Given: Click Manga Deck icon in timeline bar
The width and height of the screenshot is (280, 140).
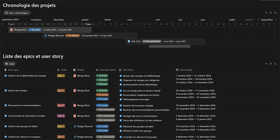Looking at the screenshot, I should click(12, 30).
